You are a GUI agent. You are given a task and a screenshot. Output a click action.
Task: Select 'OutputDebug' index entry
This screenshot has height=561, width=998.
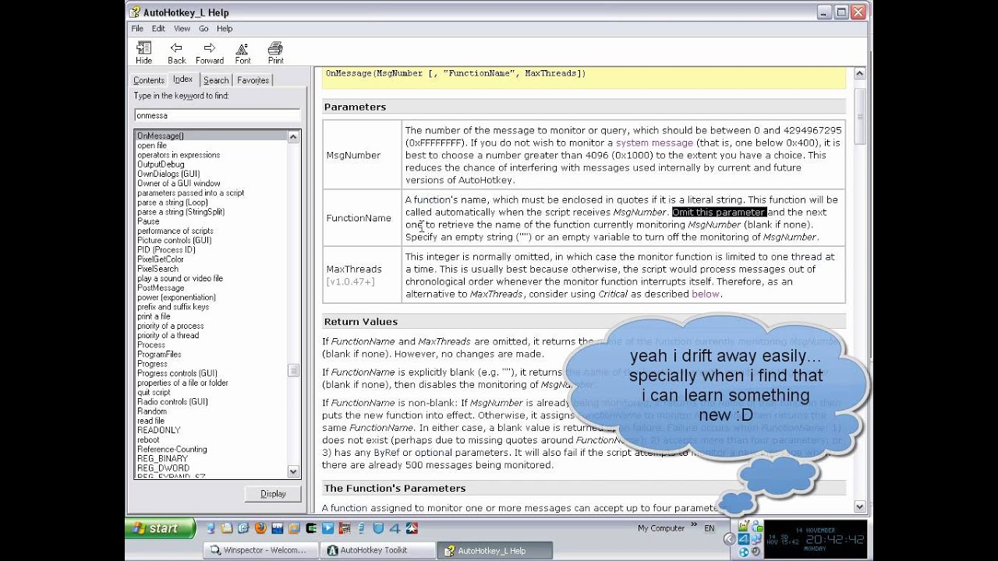[x=161, y=164]
